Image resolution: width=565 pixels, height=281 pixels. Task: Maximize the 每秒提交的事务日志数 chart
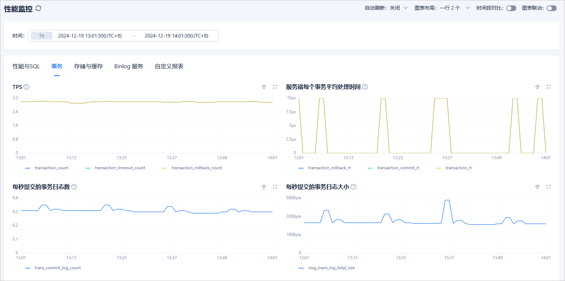tap(275, 187)
